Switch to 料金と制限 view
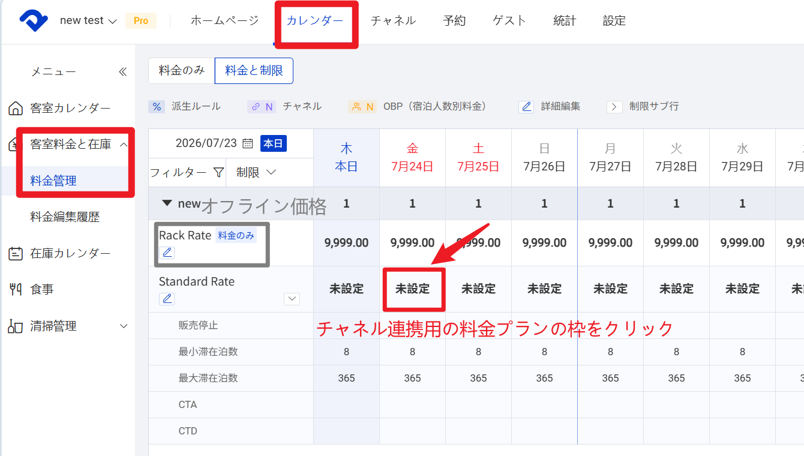This screenshot has width=804, height=456. pyautogui.click(x=254, y=71)
